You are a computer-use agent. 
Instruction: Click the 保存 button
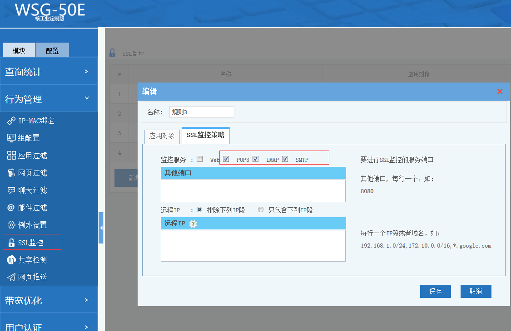tap(435, 291)
